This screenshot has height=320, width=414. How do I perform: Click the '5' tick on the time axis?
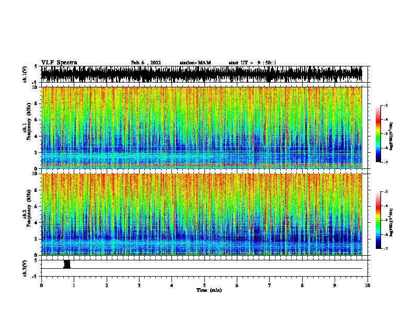click(204, 285)
